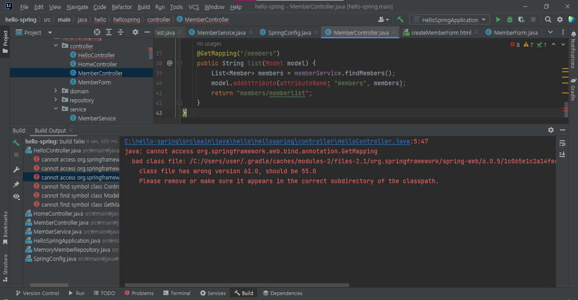Open the HelloSpringApplication run configuration dropdown
Screen dimensions: 578x300
tap(449, 20)
